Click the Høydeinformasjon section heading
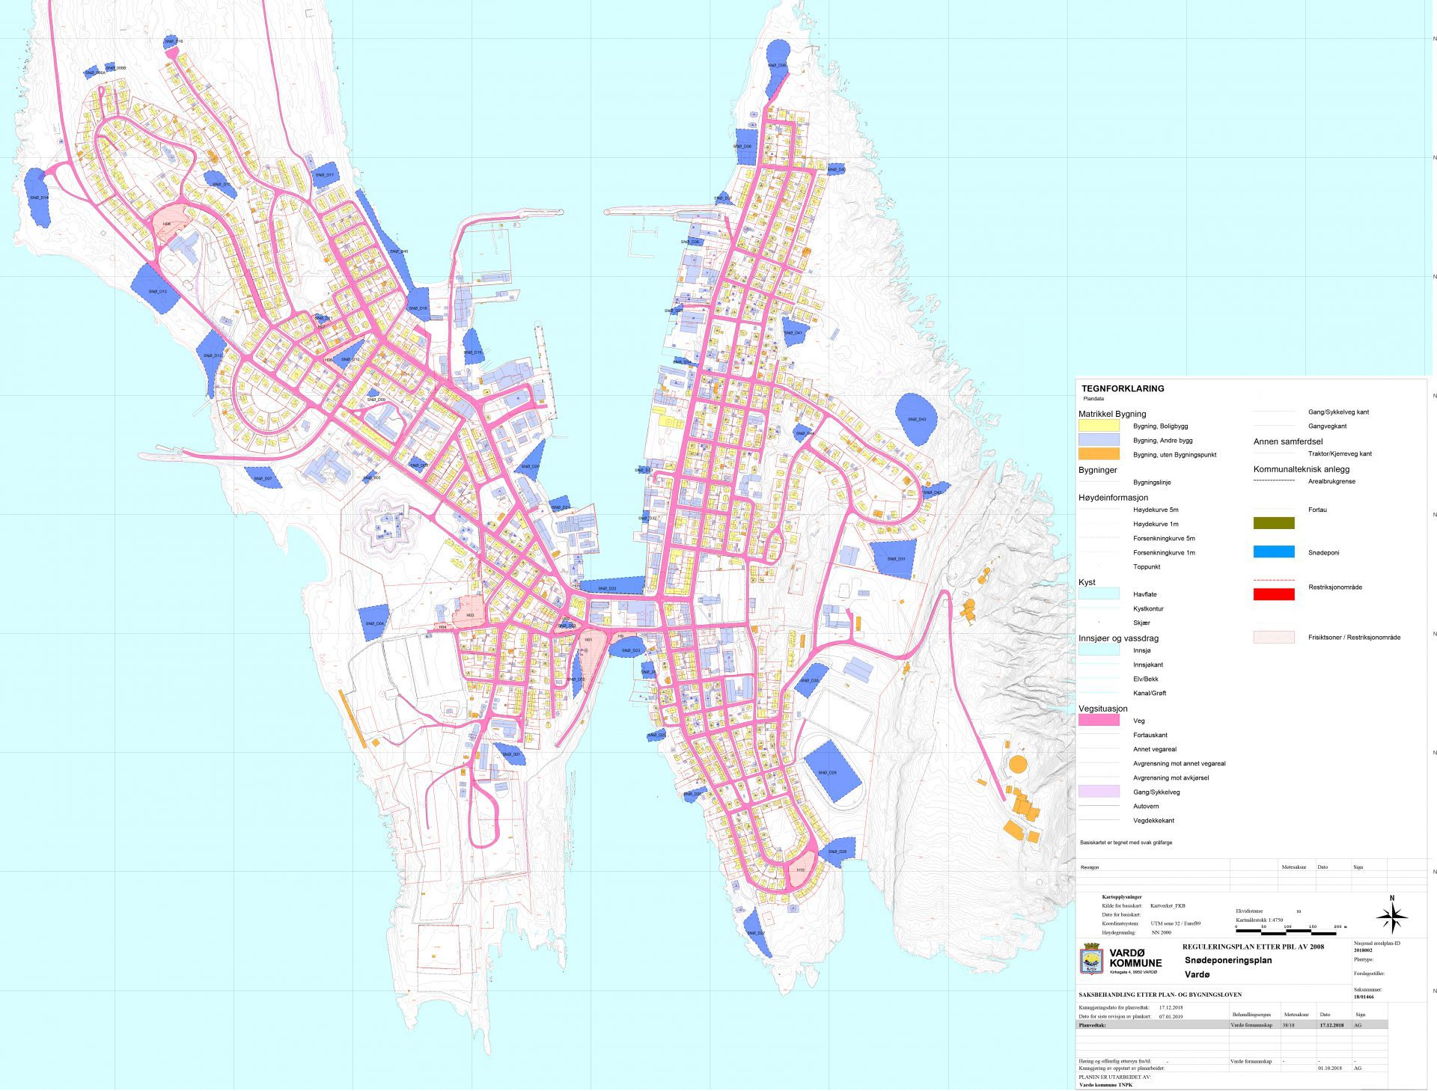The image size is (1437, 1091). [1113, 498]
